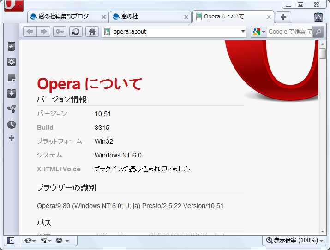Open the Widgets gear panel
This screenshot has height=250, width=330.
coord(12,62)
